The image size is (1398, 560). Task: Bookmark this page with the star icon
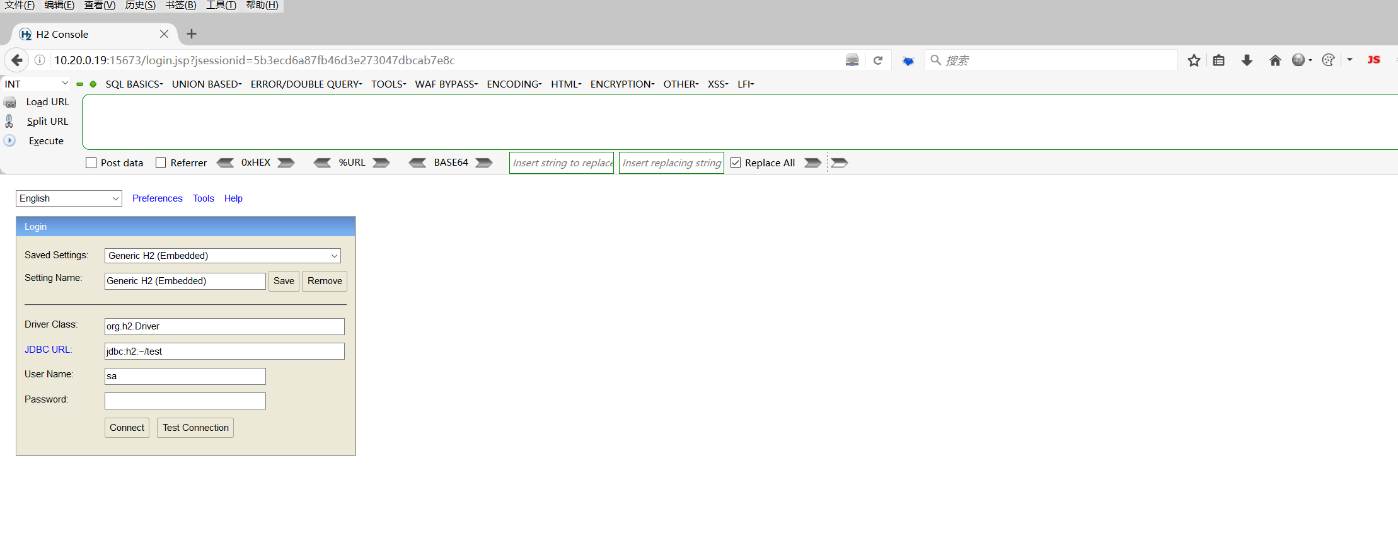click(x=1194, y=60)
